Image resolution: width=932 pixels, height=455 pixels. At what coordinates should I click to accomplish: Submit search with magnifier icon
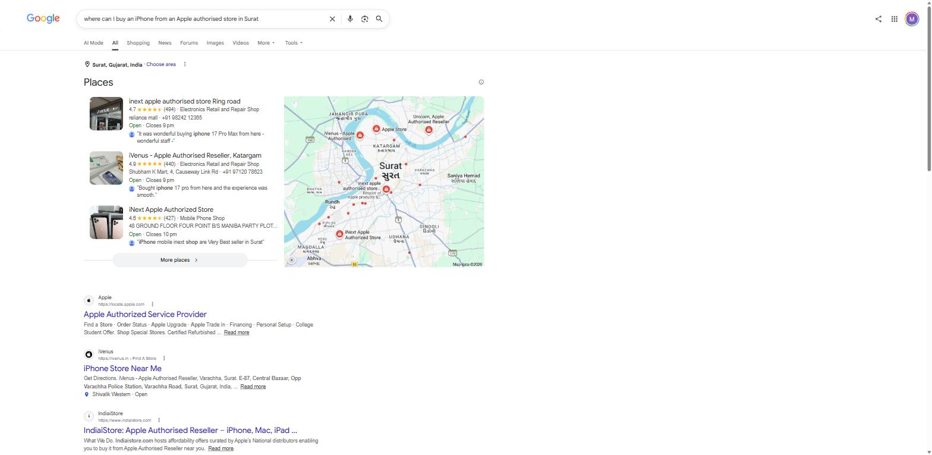tap(379, 19)
